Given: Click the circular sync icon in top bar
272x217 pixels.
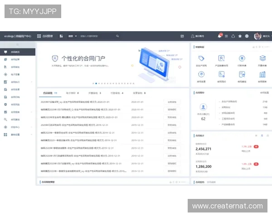Looking at the screenshot, I should coord(233,36).
